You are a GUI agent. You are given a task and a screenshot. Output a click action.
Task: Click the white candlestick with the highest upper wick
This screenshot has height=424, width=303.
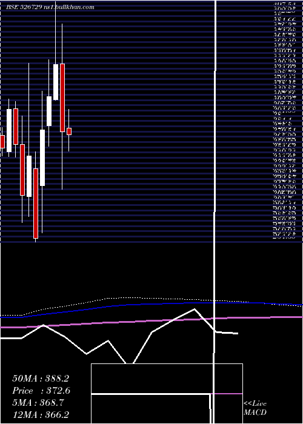point(56,82)
